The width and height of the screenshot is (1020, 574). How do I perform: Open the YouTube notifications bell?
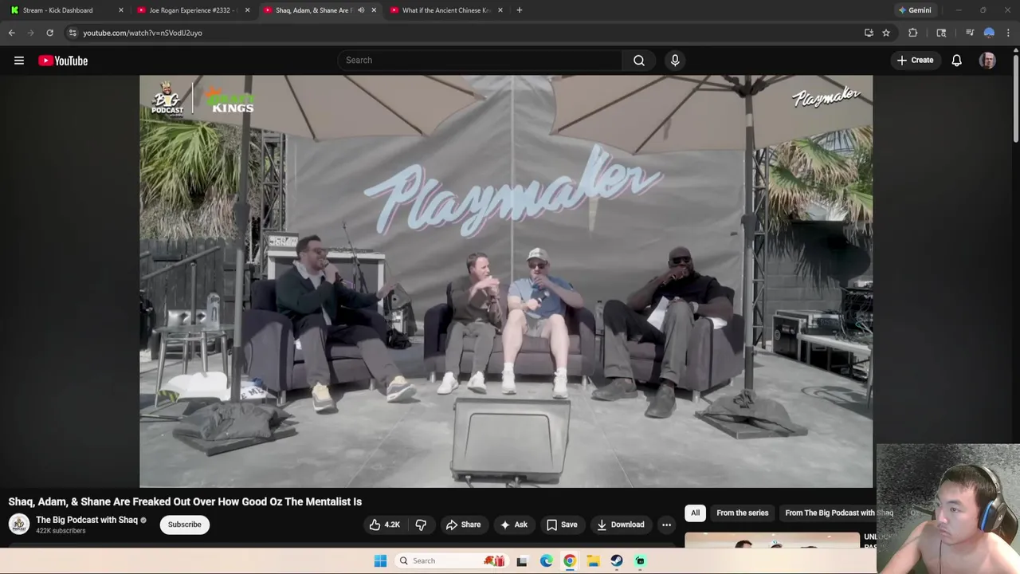(x=956, y=61)
